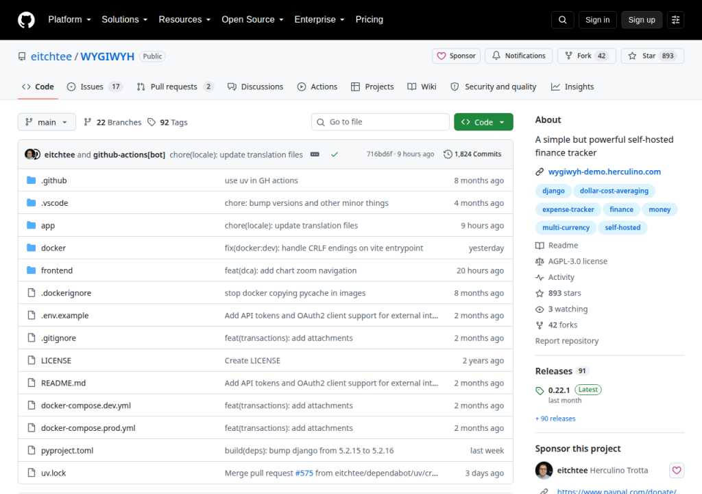Open the Resources dropdown menu
This screenshot has height=494, width=702.
click(184, 19)
